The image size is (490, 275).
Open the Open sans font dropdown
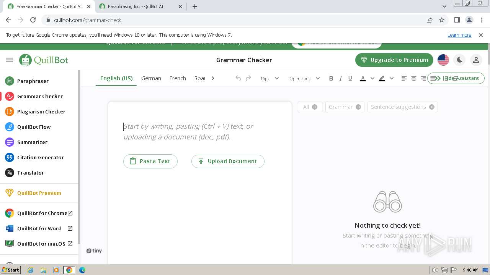coord(304,78)
